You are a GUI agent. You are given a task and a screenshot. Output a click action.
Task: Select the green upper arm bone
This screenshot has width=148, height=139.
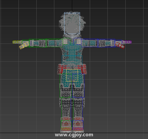click(x=54, y=43)
